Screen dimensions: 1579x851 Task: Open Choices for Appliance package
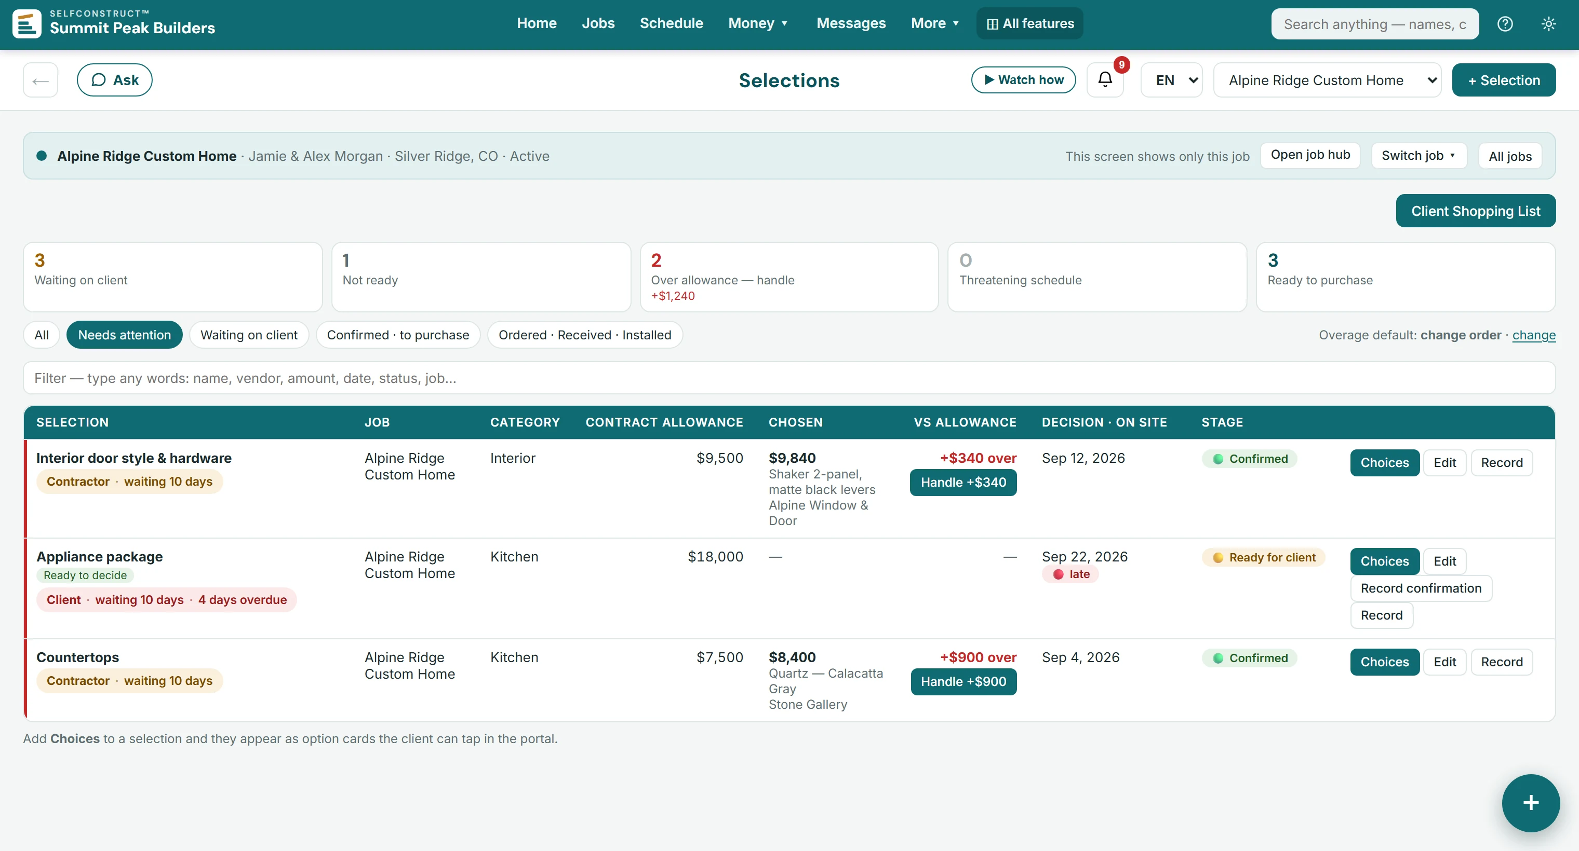pos(1385,561)
